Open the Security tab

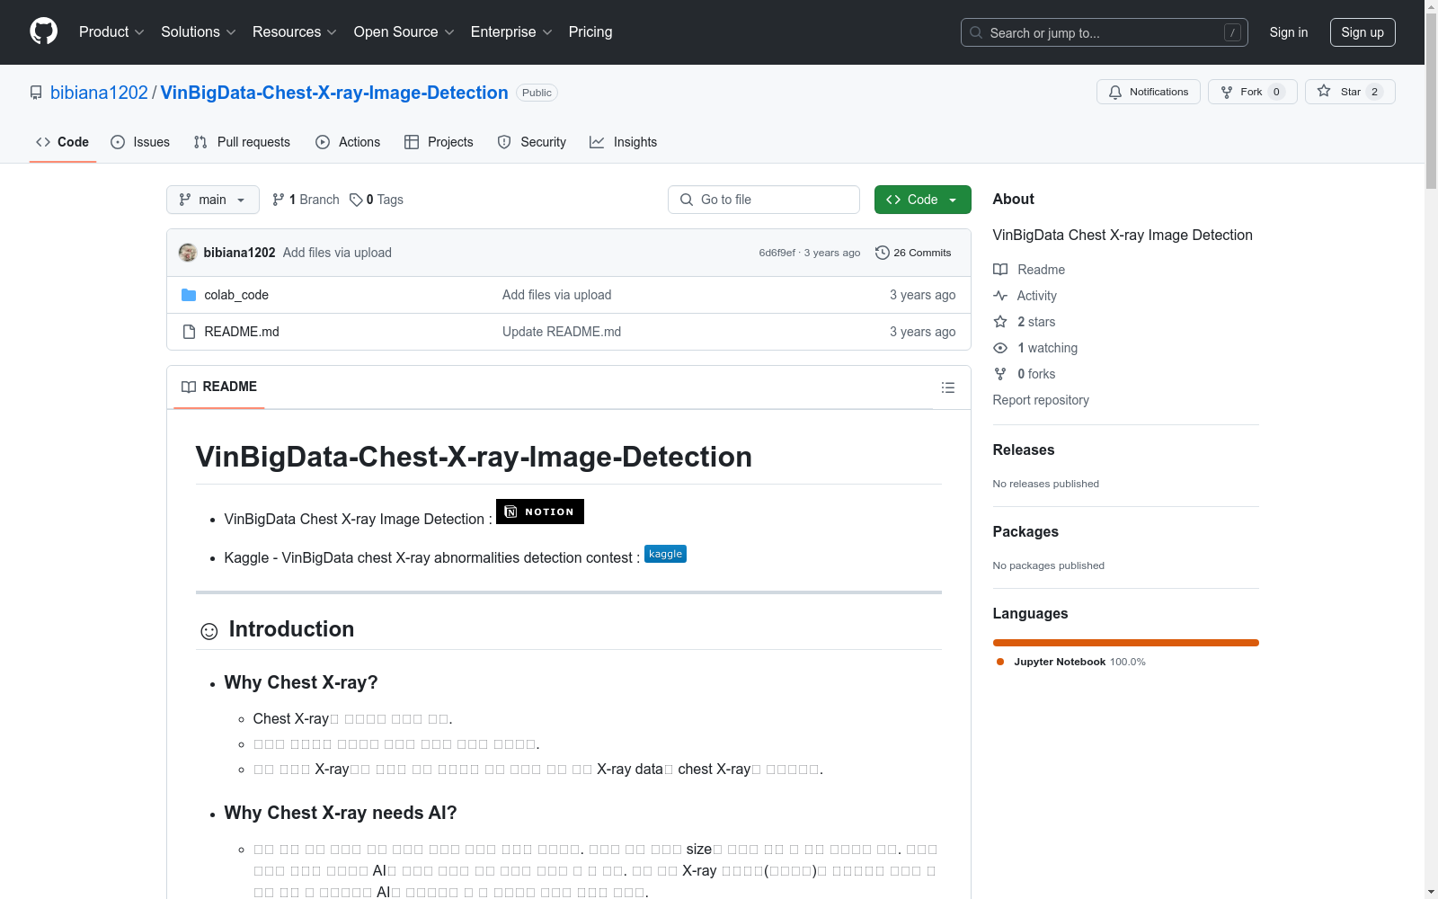point(532,142)
